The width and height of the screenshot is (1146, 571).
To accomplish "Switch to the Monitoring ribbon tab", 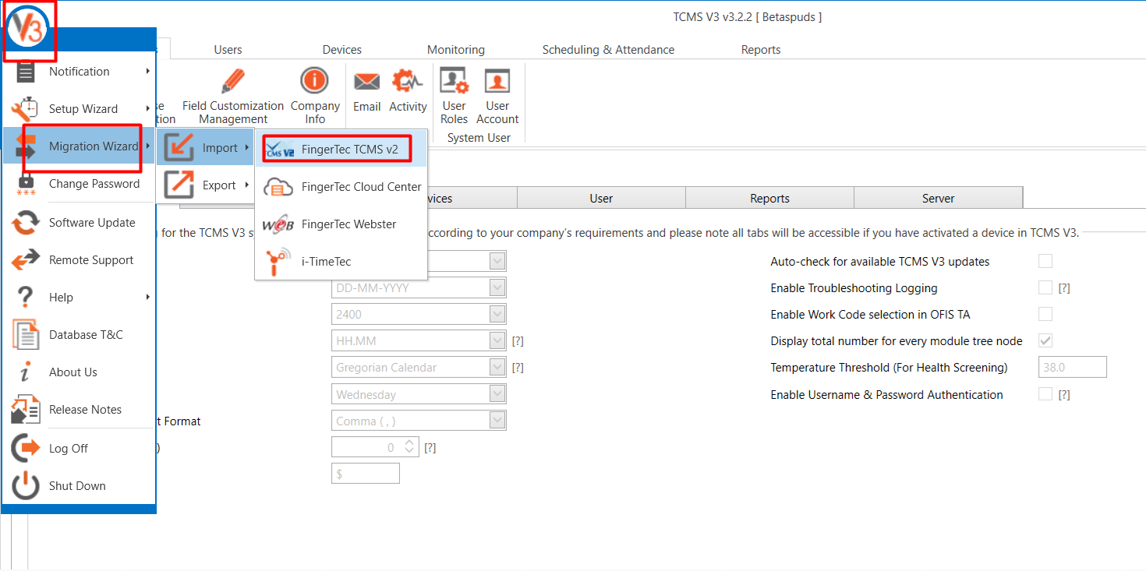I will click(x=456, y=49).
